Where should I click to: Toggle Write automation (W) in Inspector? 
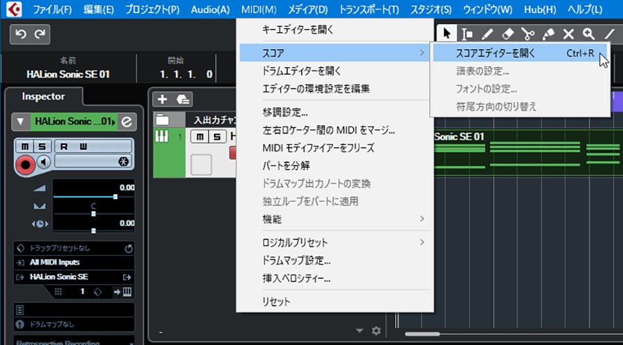pos(83,147)
